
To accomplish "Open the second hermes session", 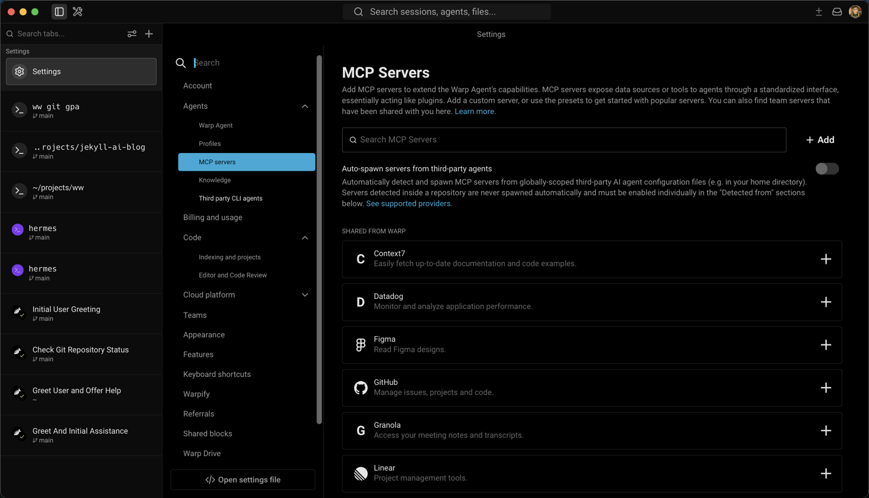I will [81, 273].
